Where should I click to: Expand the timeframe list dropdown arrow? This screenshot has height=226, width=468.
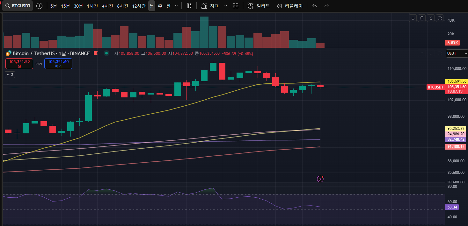point(176,6)
